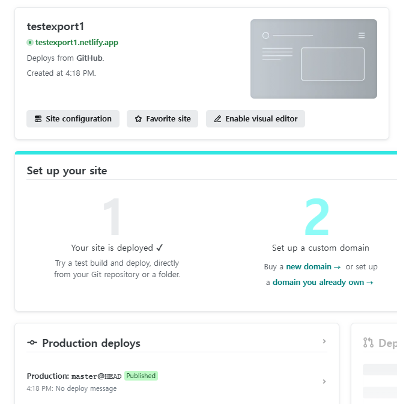Click the pull request icon in Deploy Previews card
This screenshot has height=404, width=397.
(x=368, y=343)
